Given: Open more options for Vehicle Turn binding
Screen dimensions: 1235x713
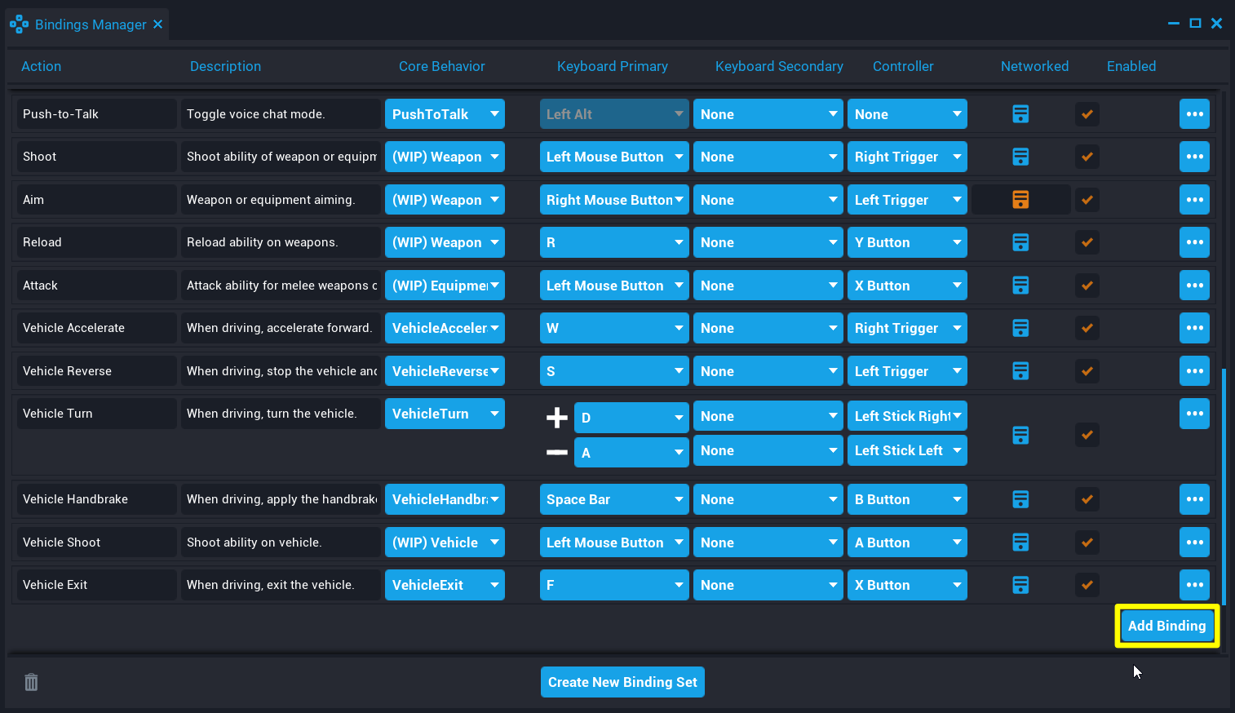Looking at the screenshot, I should tap(1194, 414).
